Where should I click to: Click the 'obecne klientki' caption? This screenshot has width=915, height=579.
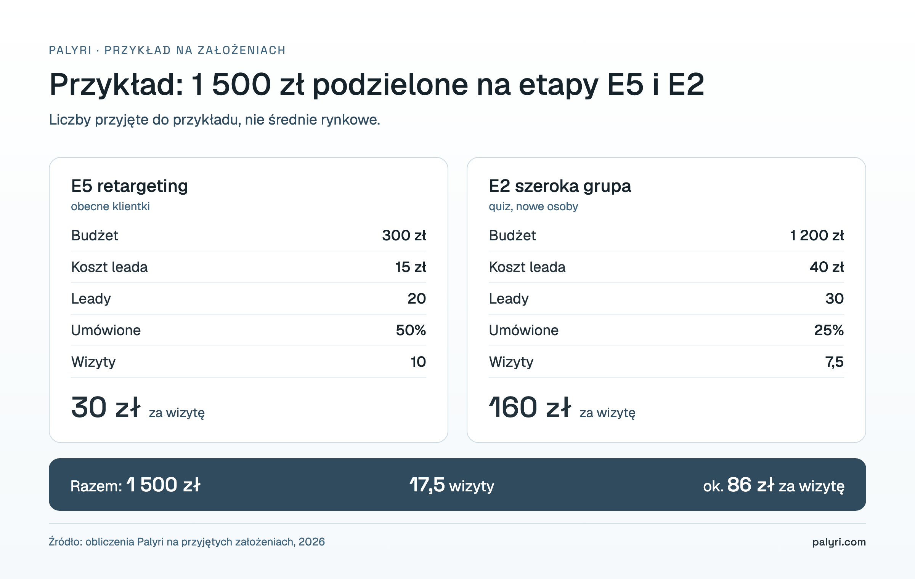pyautogui.click(x=110, y=206)
